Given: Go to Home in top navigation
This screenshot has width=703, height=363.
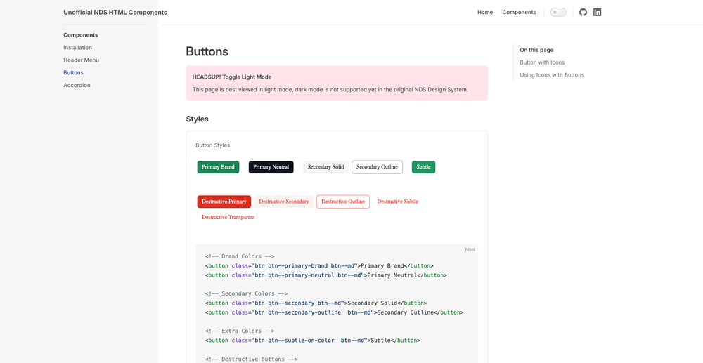Looking at the screenshot, I should (x=485, y=12).
